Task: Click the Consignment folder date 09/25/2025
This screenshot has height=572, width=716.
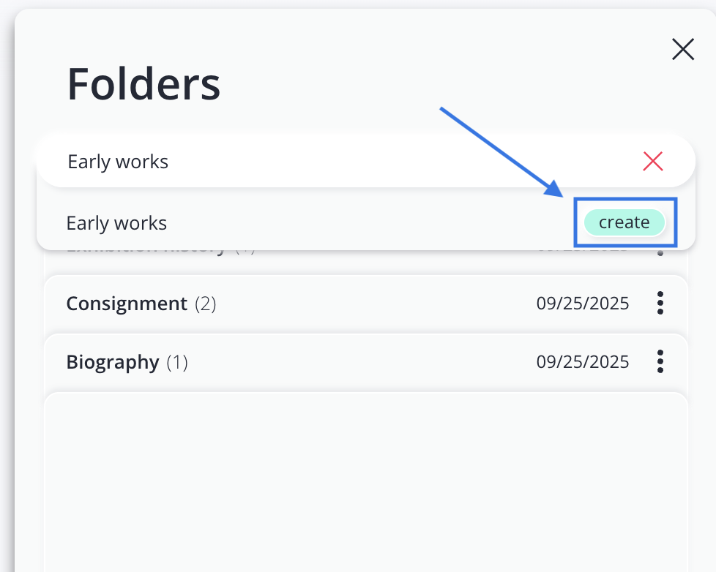Action: [582, 304]
